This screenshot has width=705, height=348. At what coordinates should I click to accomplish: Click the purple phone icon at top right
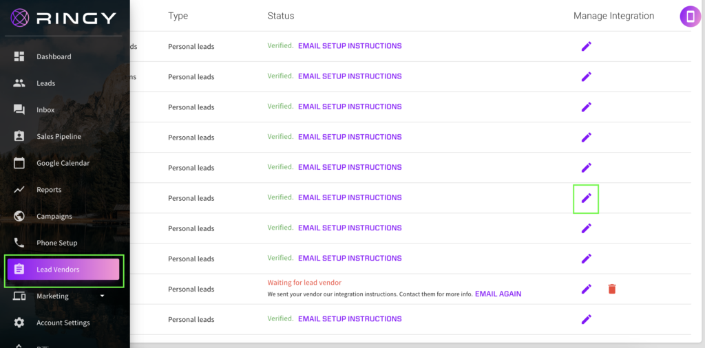click(x=690, y=17)
